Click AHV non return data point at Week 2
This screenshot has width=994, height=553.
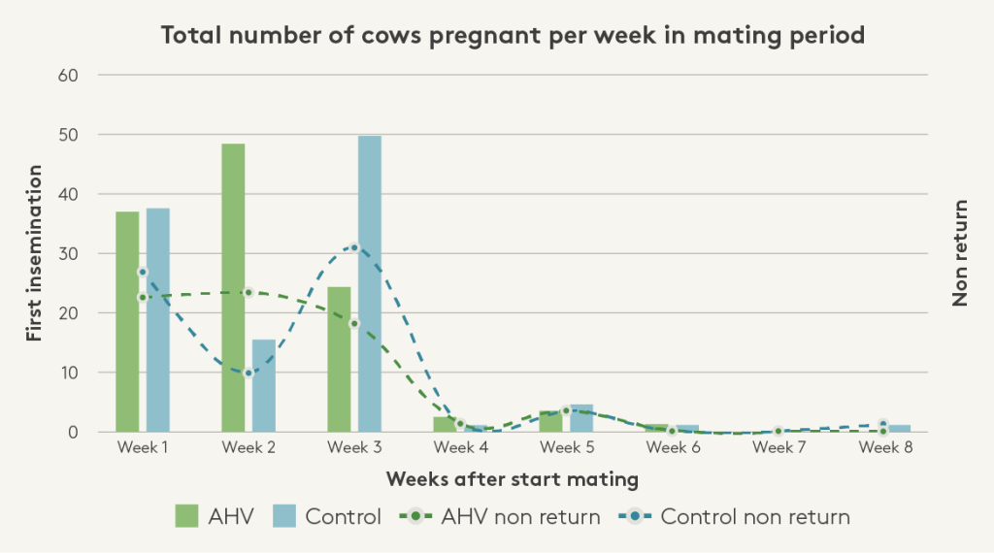pos(248,292)
